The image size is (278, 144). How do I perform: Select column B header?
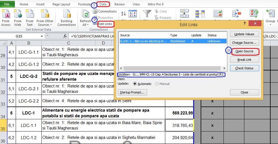[29, 43]
